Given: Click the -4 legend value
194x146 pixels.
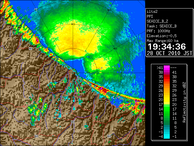Looking at the screenshot, I should (x=161, y=137).
